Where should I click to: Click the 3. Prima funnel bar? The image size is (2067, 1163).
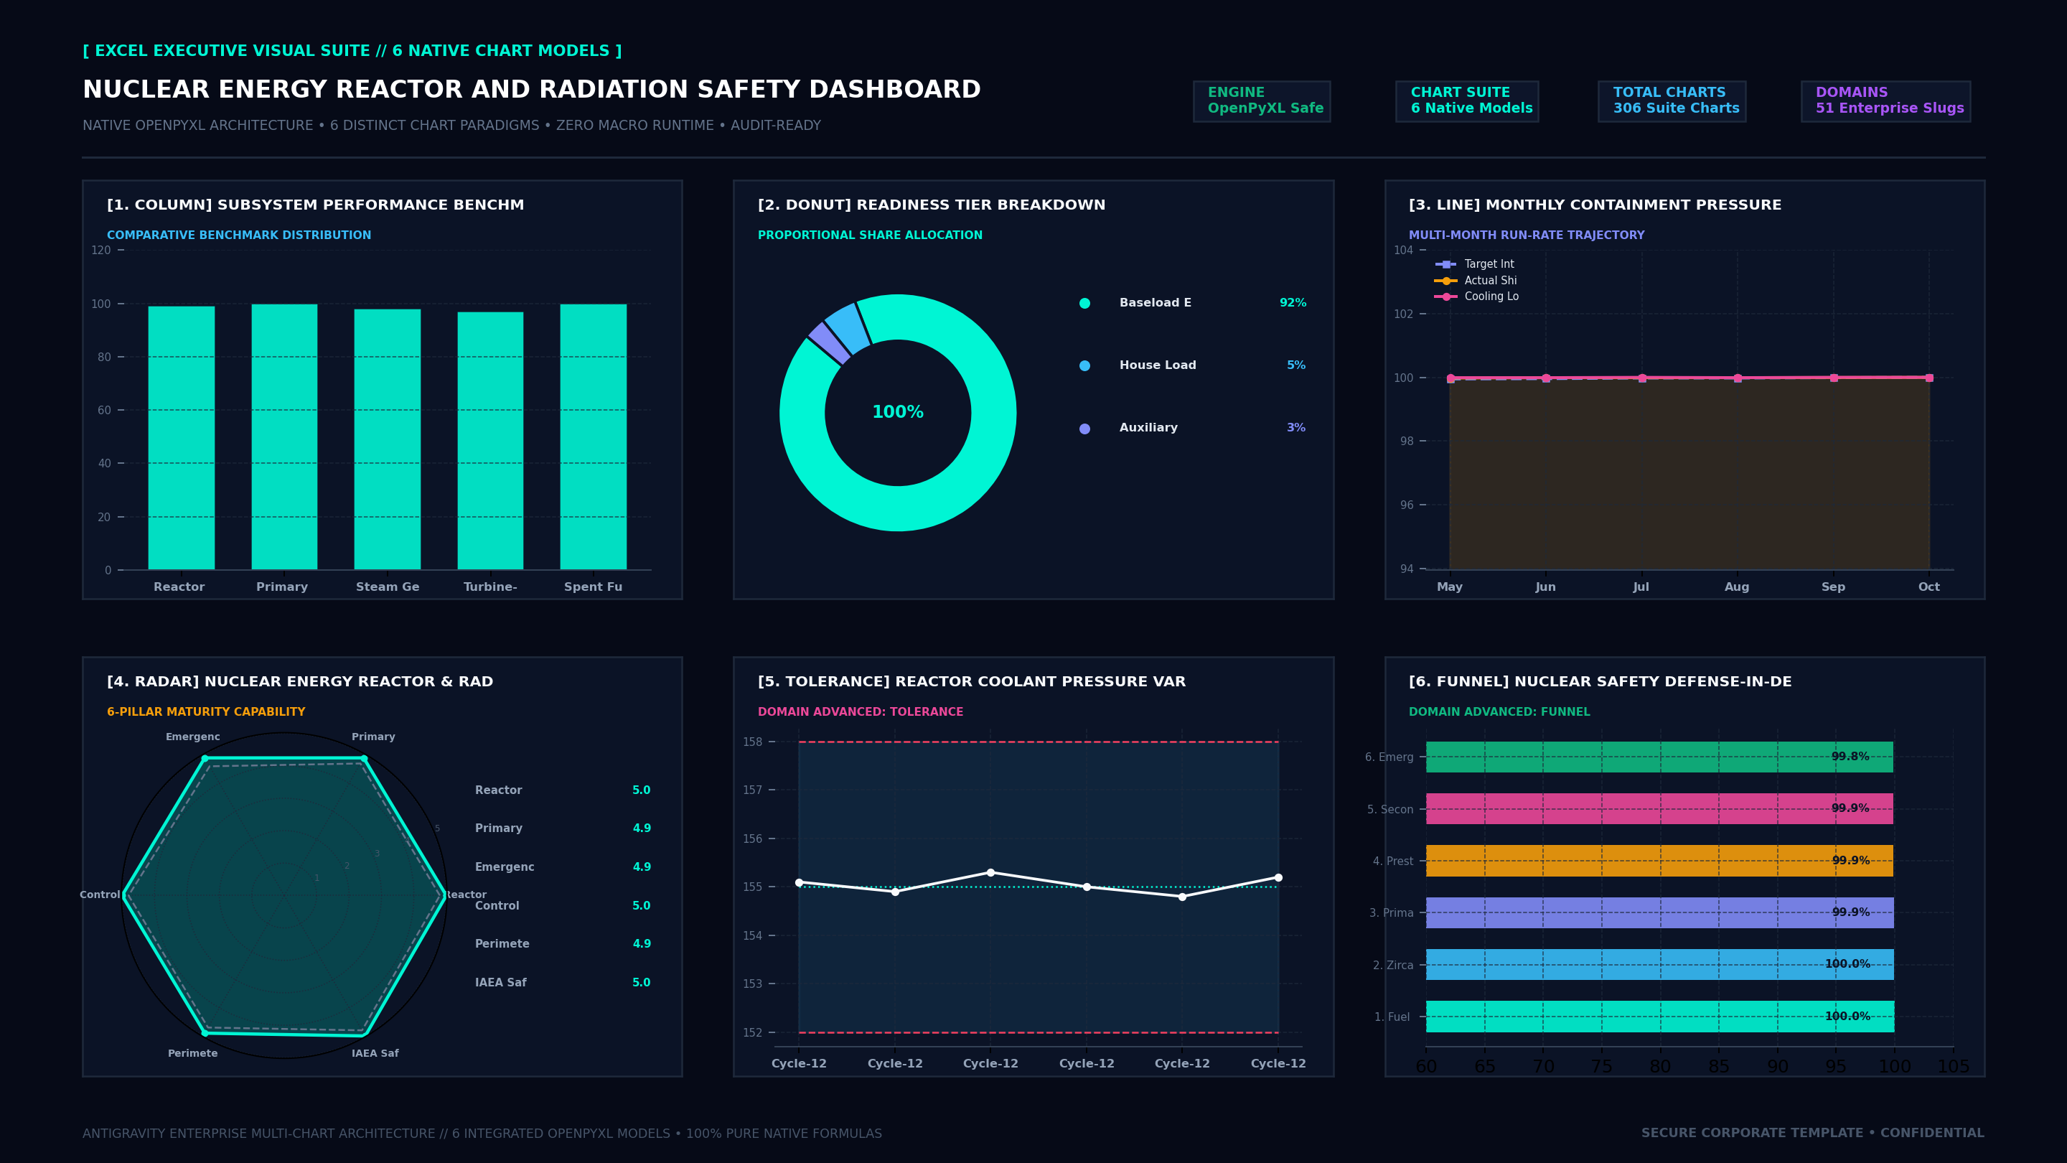pyautogui.click(x=1659, y=912)
